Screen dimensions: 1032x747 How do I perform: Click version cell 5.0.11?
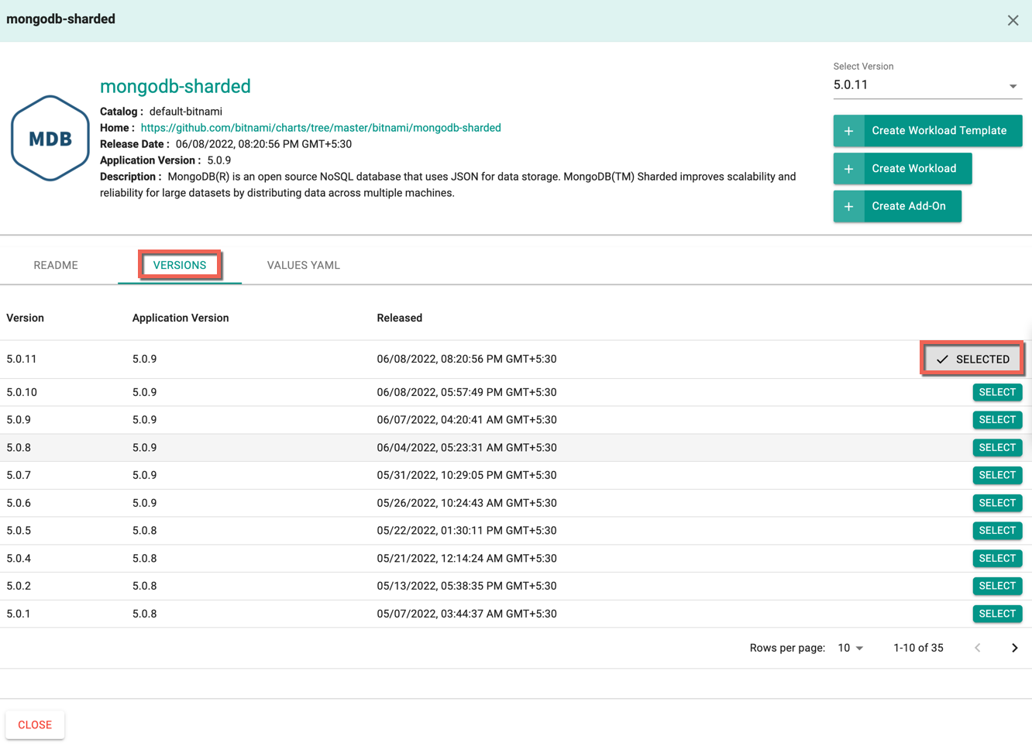(x=22, y=360)
